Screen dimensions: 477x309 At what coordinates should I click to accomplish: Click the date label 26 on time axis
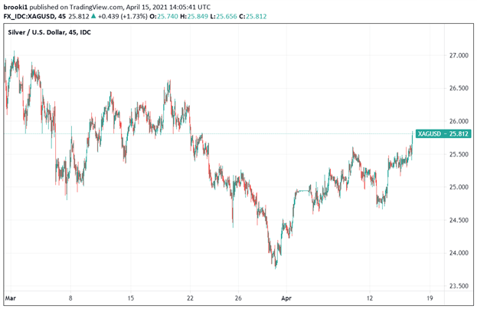[x=238, y=298]
